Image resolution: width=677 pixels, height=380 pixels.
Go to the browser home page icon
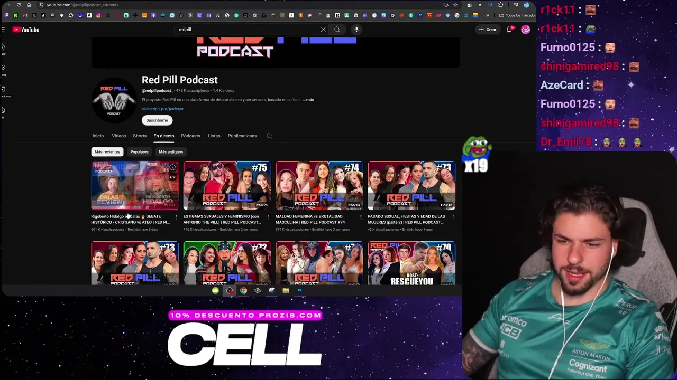tap(29, 5)
